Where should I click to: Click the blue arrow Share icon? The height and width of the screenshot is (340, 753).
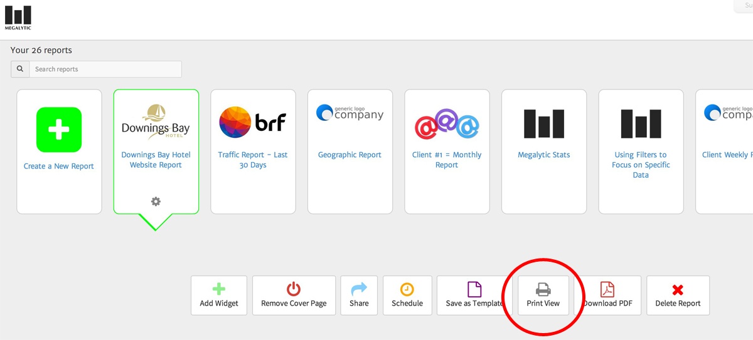tap(359, 289)
